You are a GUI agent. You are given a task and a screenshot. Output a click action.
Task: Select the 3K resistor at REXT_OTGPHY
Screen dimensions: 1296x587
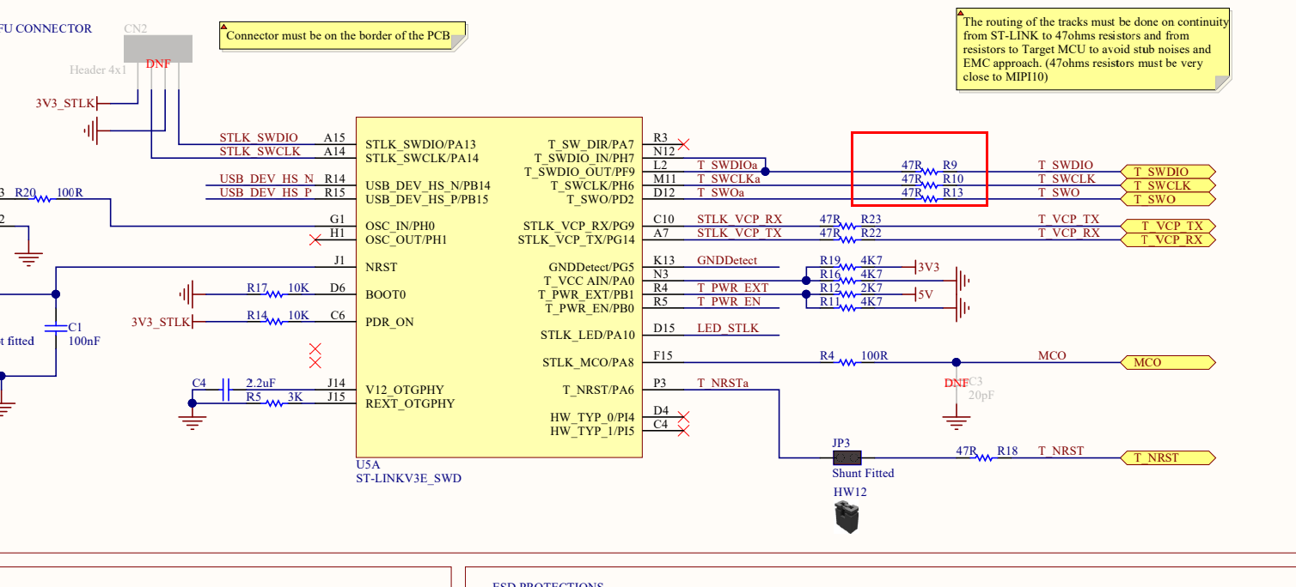[x=275, y=402]
